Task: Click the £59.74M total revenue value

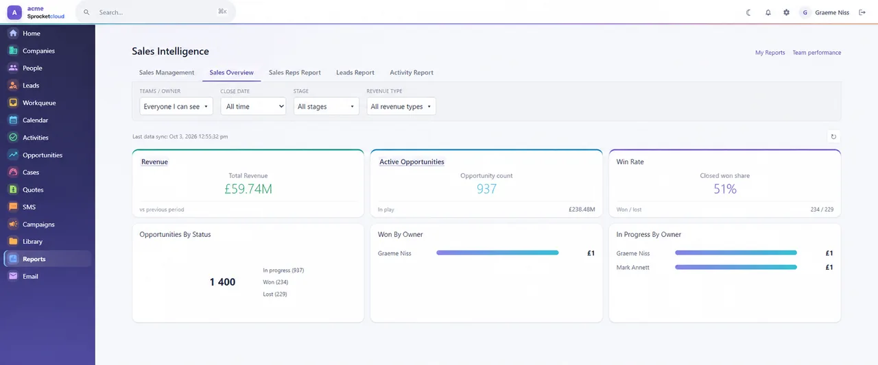Action: (248, 189)
